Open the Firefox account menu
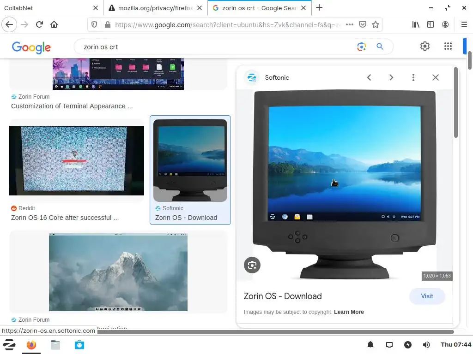The width and height of the screenshot is (473, 354). coord(445,25)
